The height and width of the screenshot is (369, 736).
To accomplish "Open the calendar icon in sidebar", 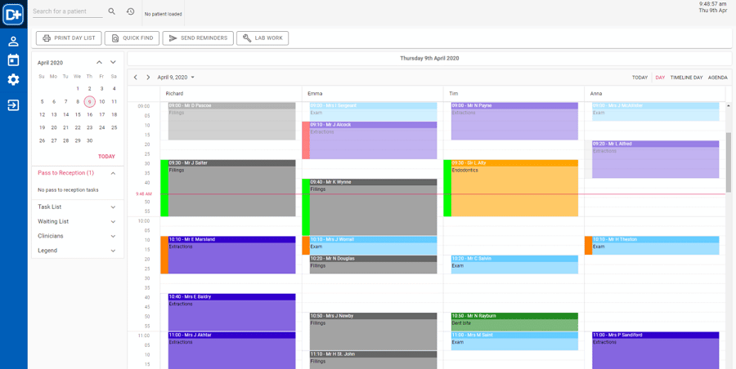I will (x=13, y=60).
